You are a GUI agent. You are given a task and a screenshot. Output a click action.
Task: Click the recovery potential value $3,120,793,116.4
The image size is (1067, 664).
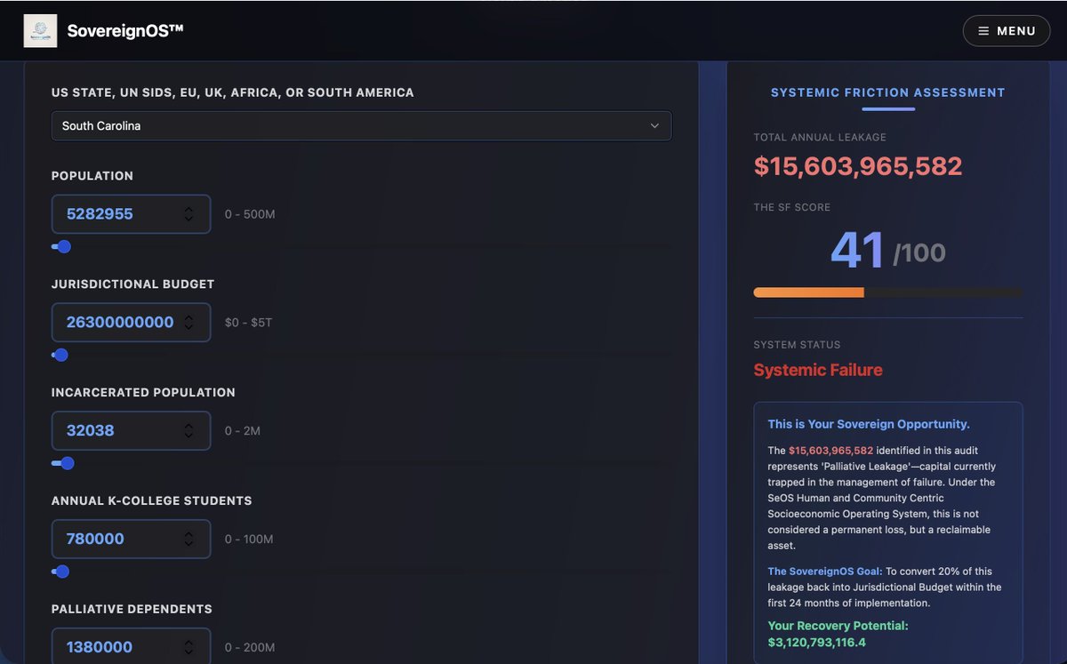pos(817,642)
